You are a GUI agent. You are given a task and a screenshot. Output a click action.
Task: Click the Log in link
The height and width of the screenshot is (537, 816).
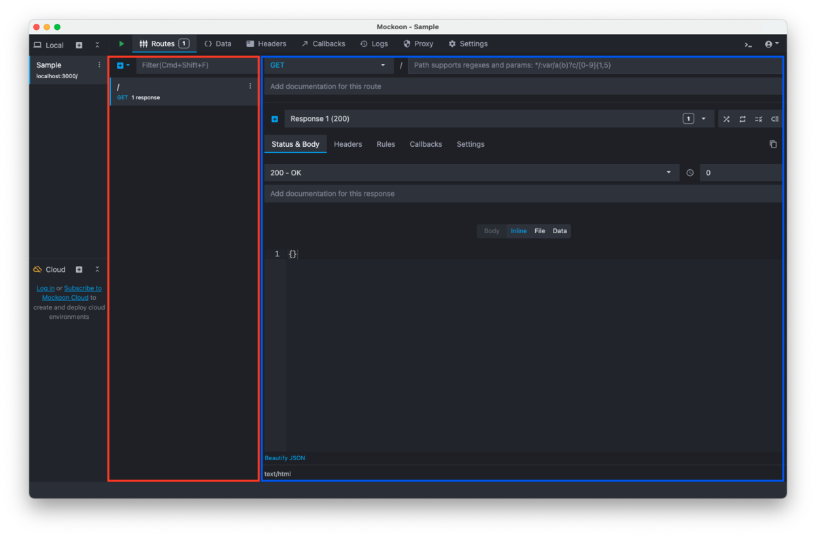click(46, 288)
